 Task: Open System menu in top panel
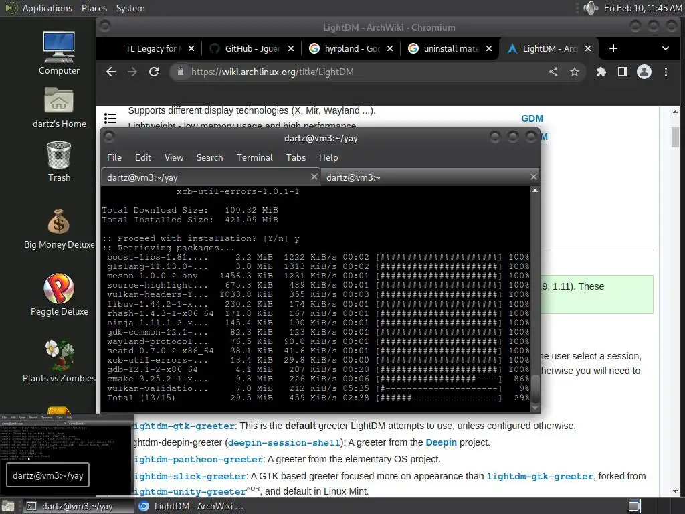point(130,8)
